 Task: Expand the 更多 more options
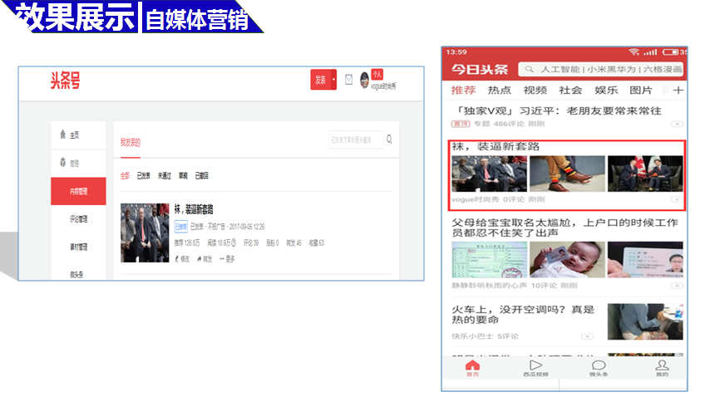point(227,258)
